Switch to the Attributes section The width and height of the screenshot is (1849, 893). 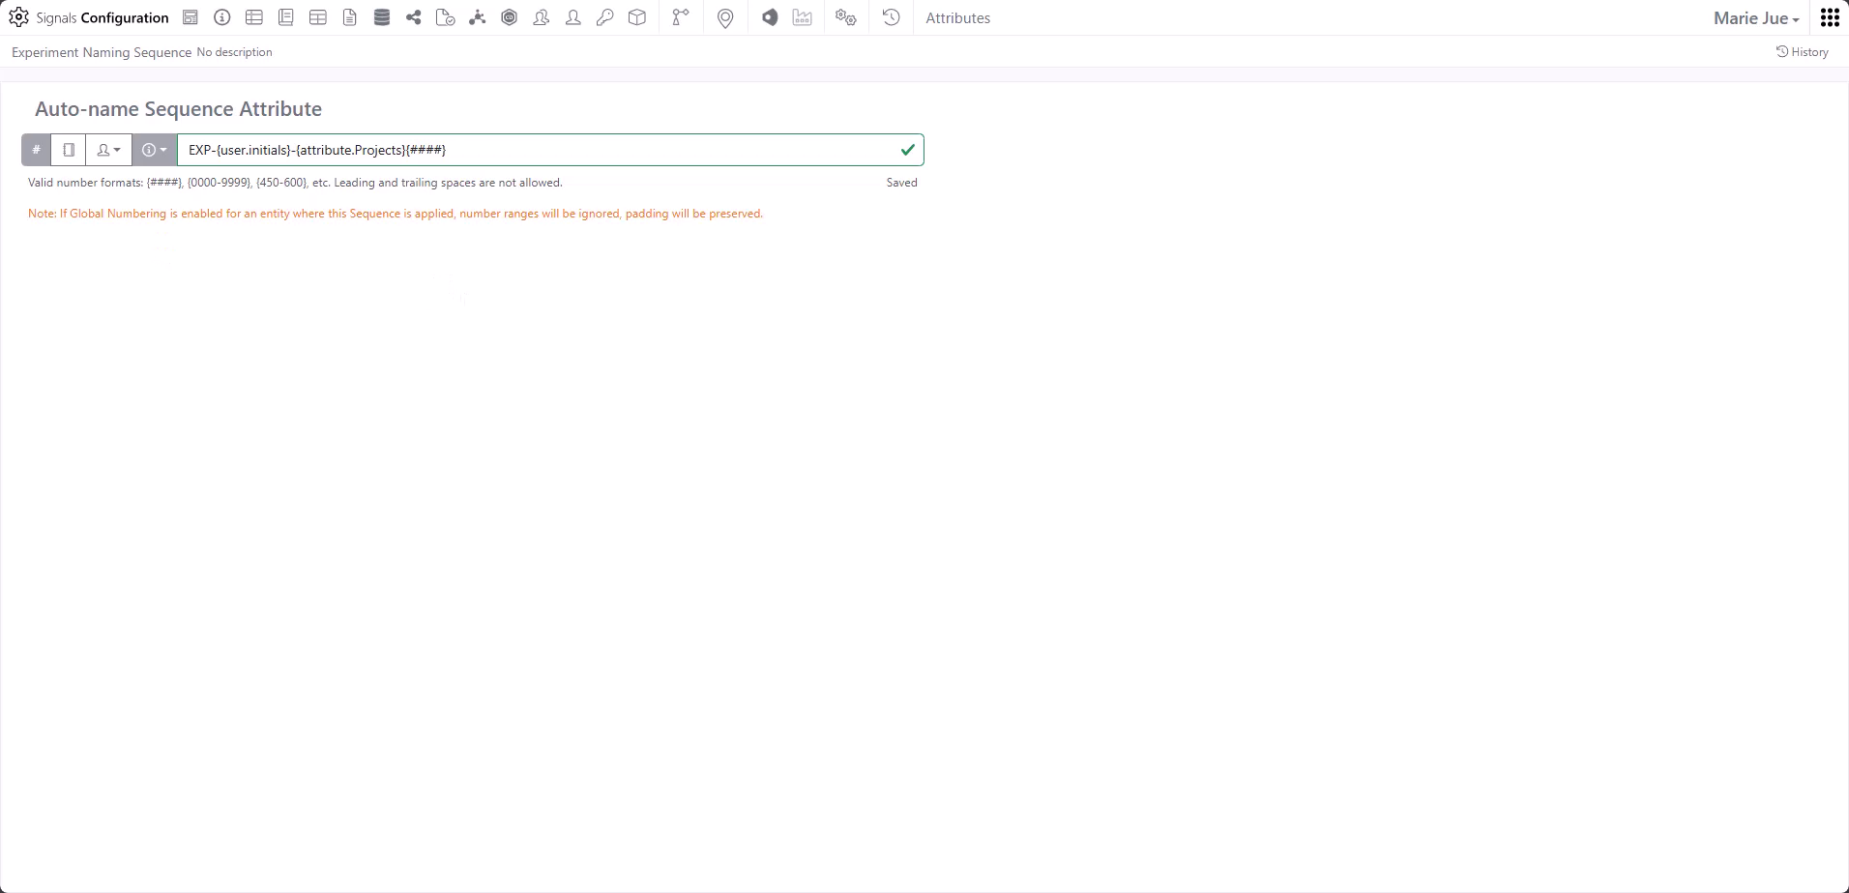tap(957, 17)
